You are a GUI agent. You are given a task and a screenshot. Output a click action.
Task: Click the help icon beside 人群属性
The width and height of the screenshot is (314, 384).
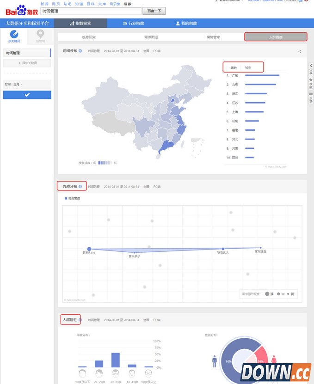coord(80,320)
